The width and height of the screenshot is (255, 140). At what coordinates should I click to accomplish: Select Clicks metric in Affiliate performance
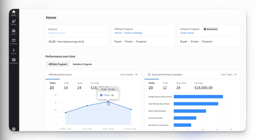pyautogui.click(x=53, y=86)
